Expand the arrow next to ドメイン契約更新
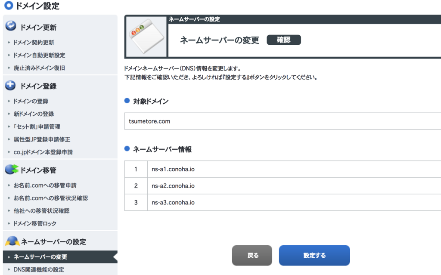Viewport: 441px width, 275px height. [10, 42]
